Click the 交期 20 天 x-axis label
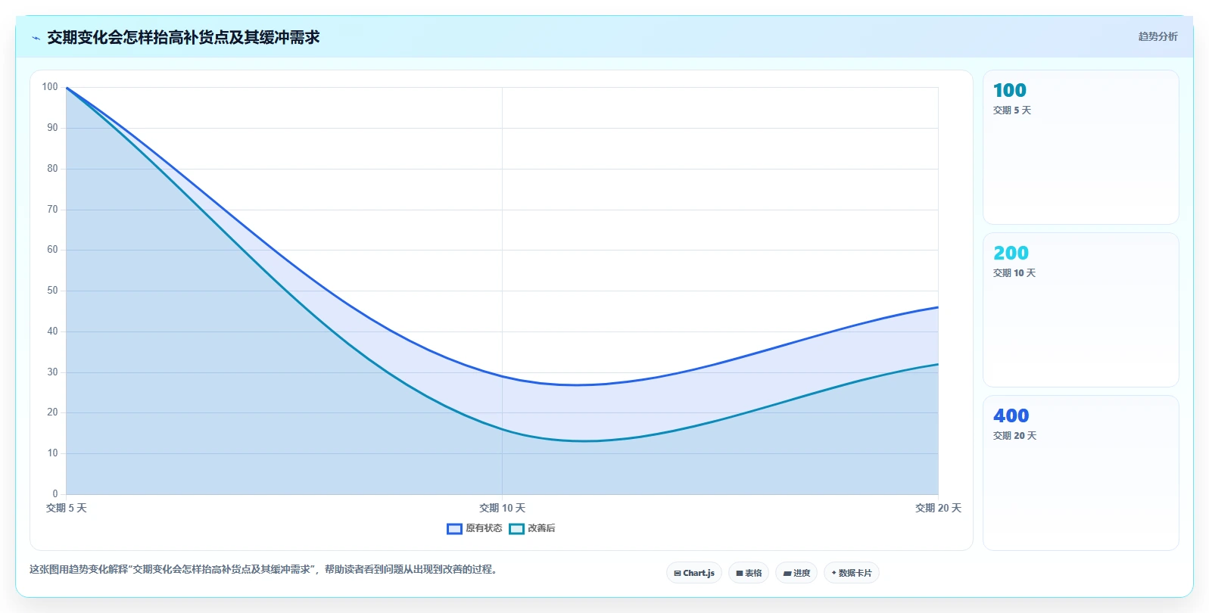1209x613 pixels. pyautogui.click(x=938, y=508)
